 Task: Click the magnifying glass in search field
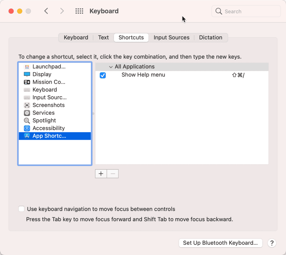219,11
